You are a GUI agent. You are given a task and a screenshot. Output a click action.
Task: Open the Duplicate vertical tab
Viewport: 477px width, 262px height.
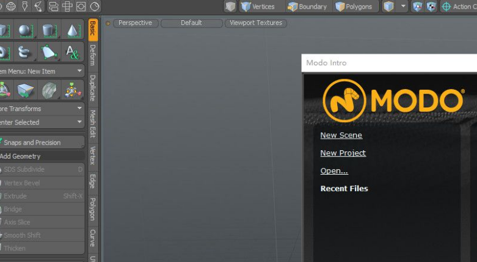coord(92,88)
